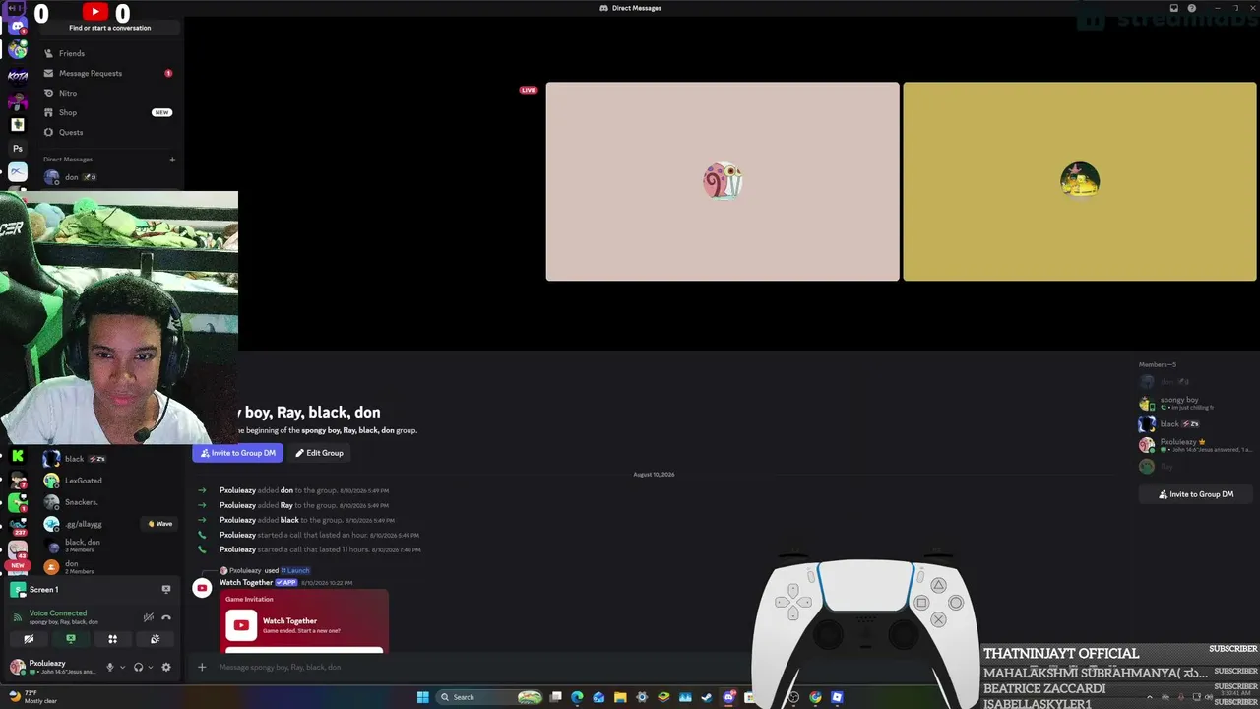Click Find or start a conversation search
Screen dimensions: 1260x709
pos(109,28)
